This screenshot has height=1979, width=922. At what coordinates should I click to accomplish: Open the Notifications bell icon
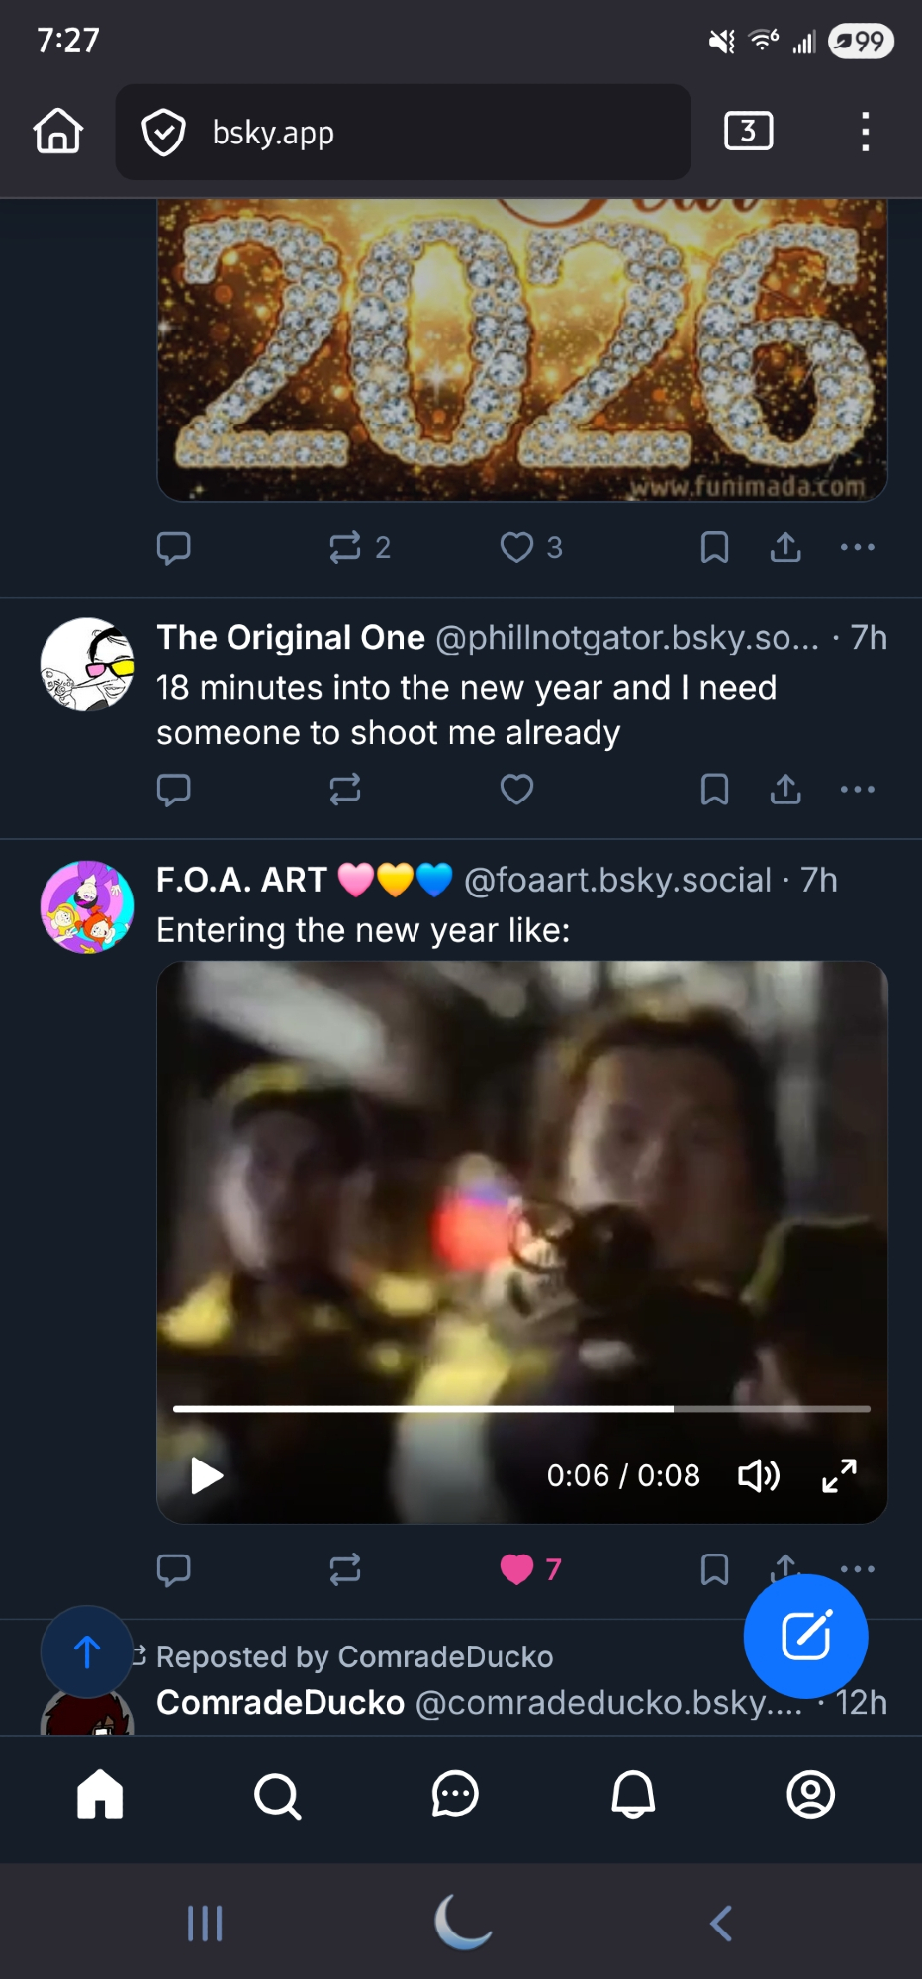633,1795
